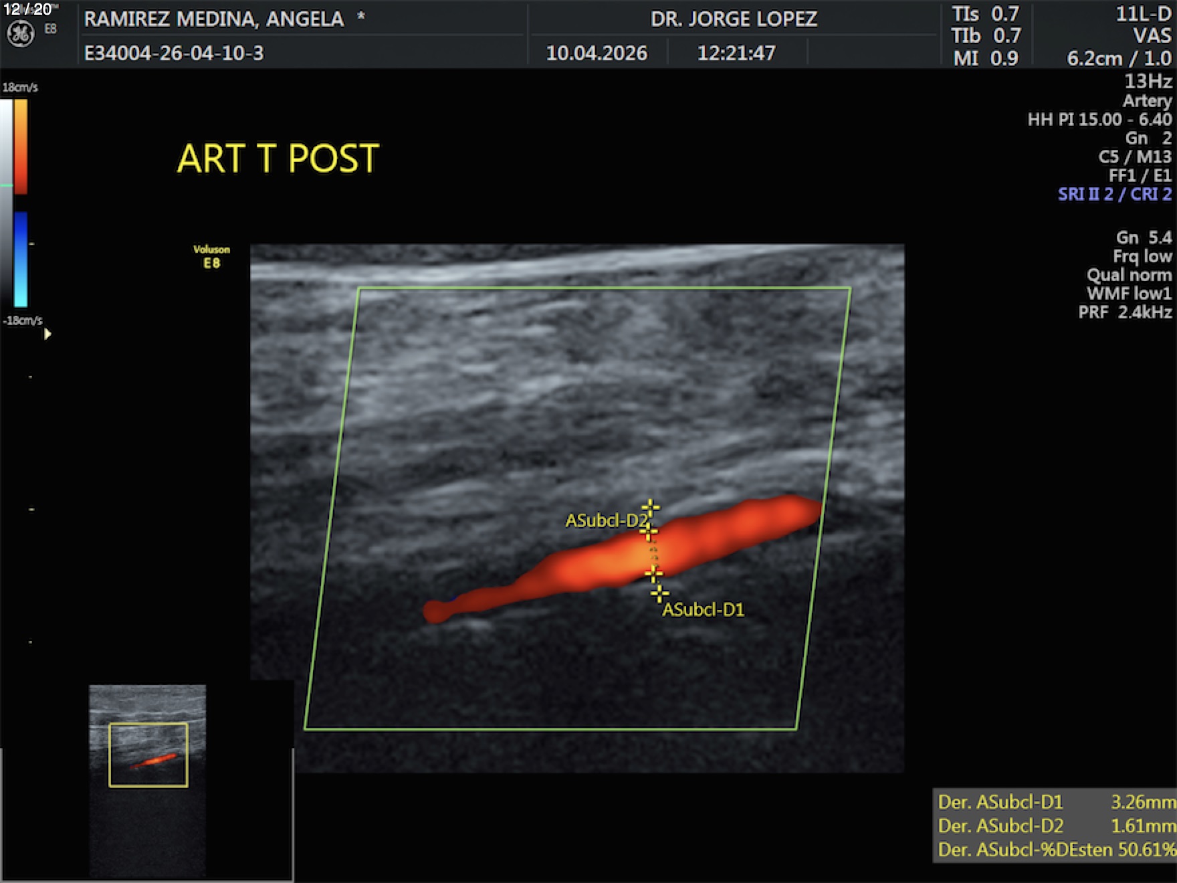Screen dimensions: 1177x883
Task: Select the Der. ASubcl-D1 3.26mm result row
Action: [1055, 801]
